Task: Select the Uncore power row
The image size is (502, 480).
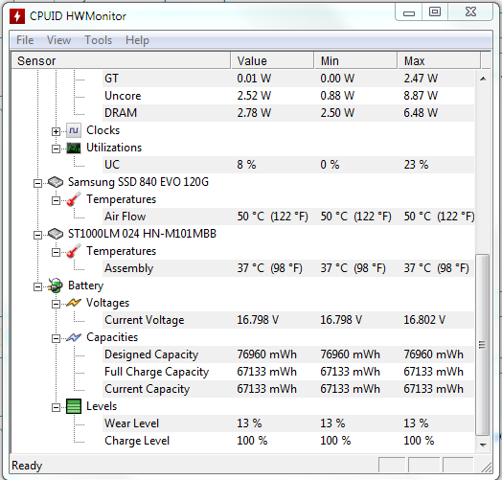Action: [288, 96]
